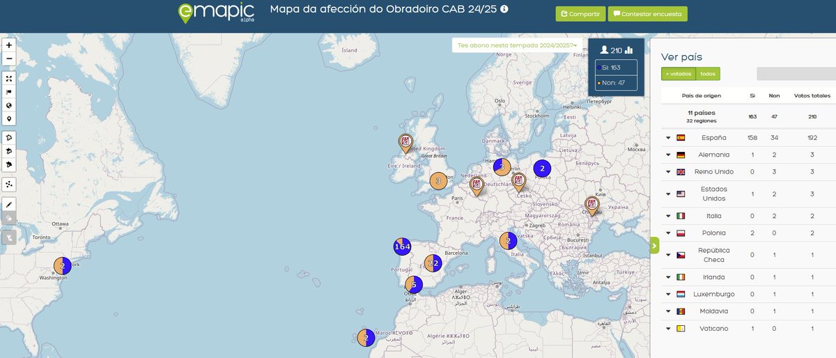
Task: Zoom out of the map
Action: [x=9, y=59]
